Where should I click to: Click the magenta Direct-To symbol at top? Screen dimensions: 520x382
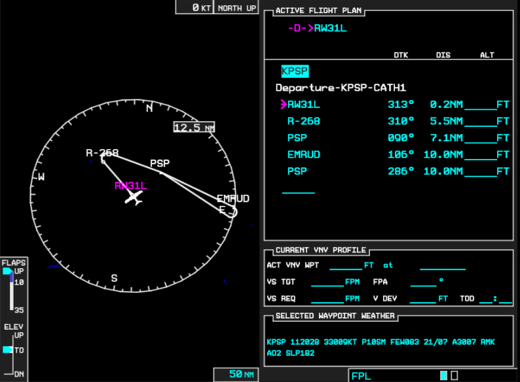pos(300,28)
